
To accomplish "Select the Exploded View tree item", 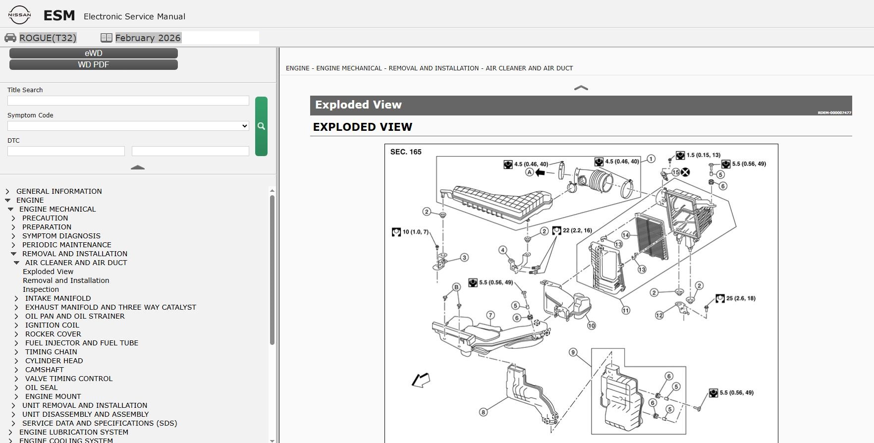I will click(x=48, y=272).
